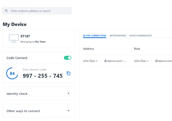Expand Other ways to connect section
Screen dimensions: 172x121
(x=39, y=111)
